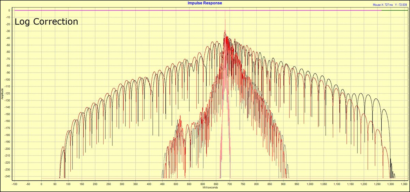410x192 pixels.
Task: Click the 800 tick label on the milliseconds axis
Action: tap(257, 184)
